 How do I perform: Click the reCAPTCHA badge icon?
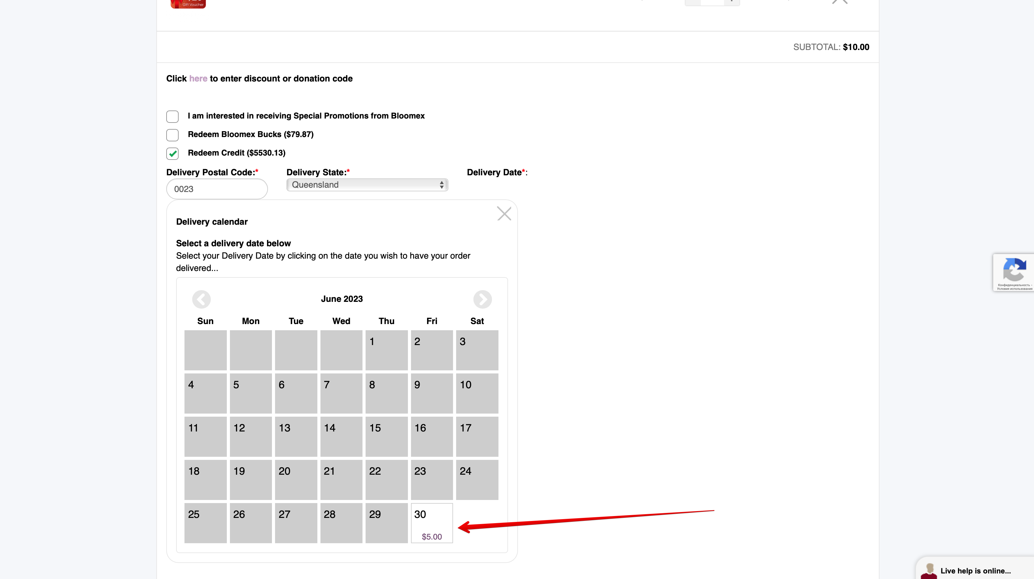point(1014,270)
